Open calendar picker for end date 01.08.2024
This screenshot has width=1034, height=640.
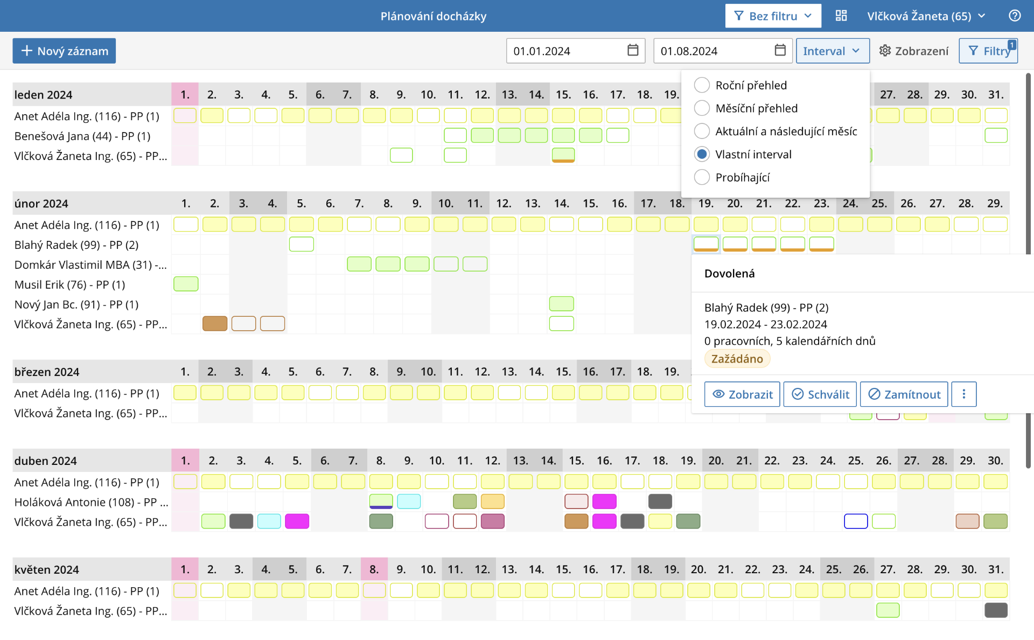coord(780,50)
